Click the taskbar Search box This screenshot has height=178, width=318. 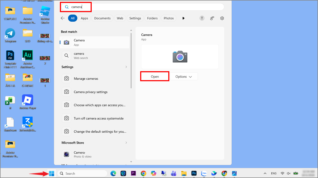coord(82,173)
